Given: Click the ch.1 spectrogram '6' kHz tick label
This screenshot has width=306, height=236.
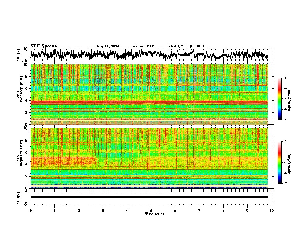Looking at the screenshot, I should (x=27, y=89).
